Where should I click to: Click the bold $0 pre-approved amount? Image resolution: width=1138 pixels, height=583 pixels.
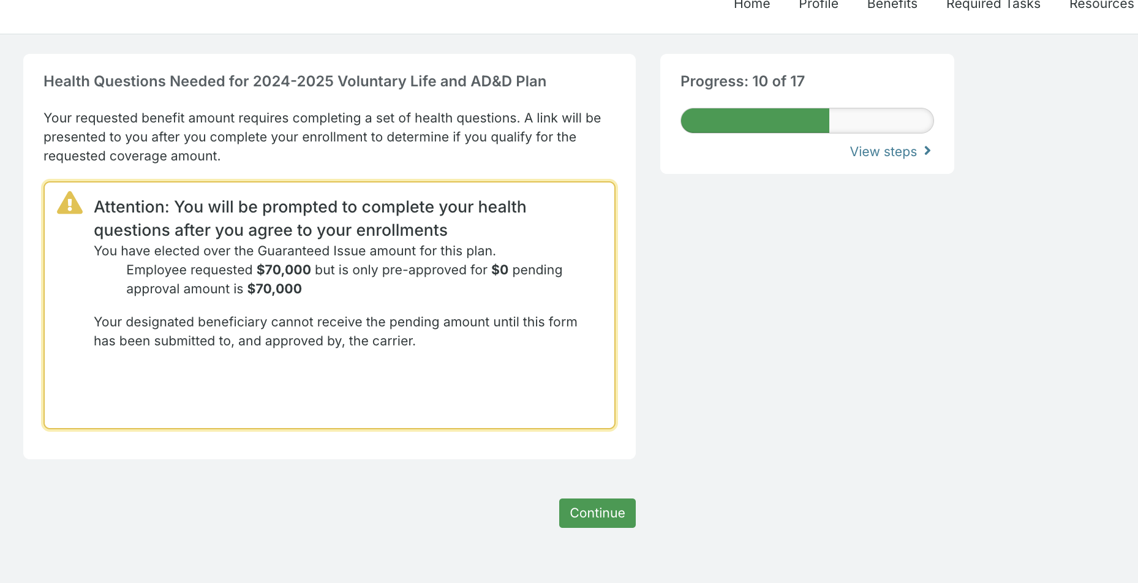pyautogui.click(x=500, y=270)
